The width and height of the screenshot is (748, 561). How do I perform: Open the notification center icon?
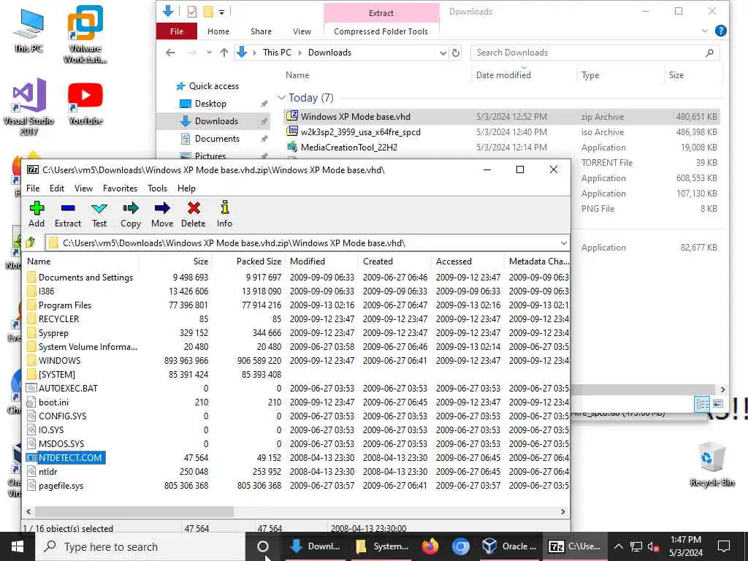(724, 546)
